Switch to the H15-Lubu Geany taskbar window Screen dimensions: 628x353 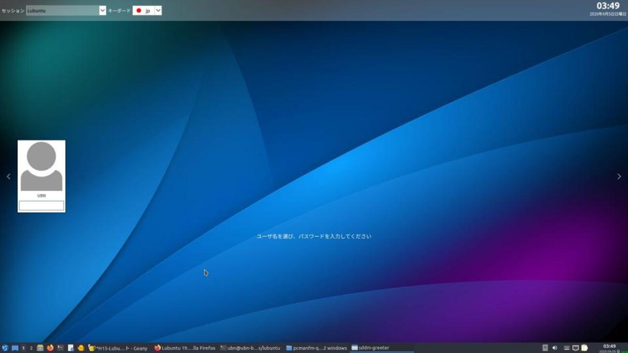[x=118, y=348]
